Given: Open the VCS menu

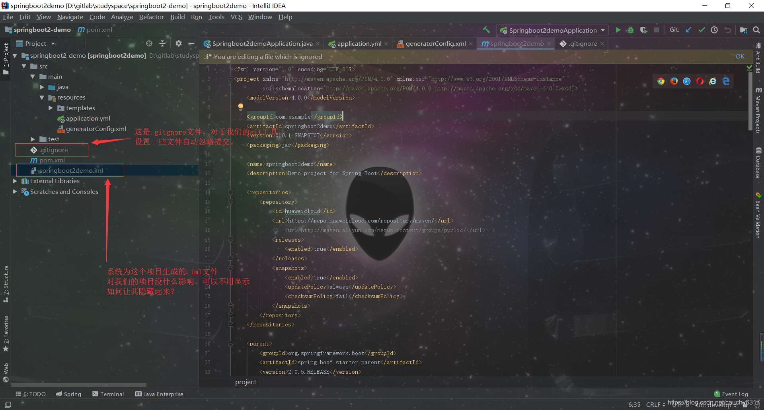Looking at the screenshot, I should 236,17.
